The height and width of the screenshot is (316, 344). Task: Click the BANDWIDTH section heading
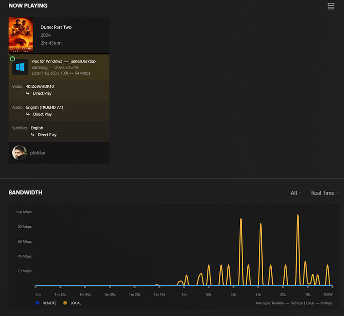point(25,192)
